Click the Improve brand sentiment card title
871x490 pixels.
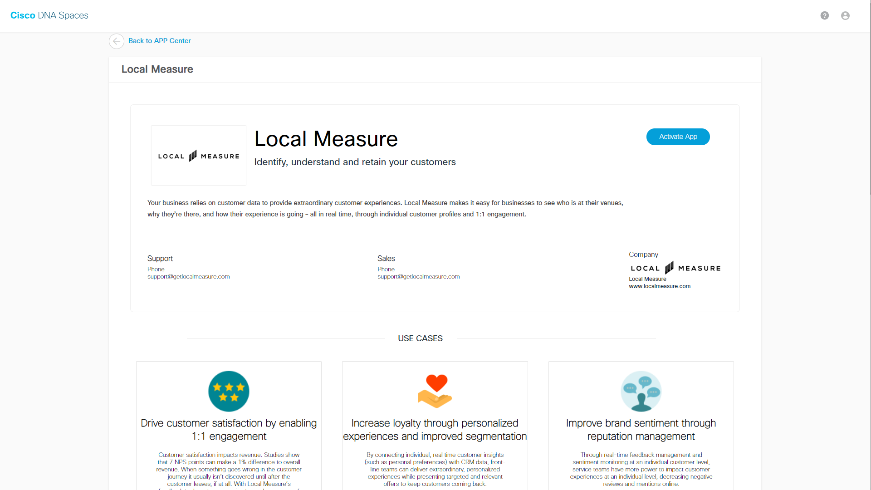tap(641, 430)
